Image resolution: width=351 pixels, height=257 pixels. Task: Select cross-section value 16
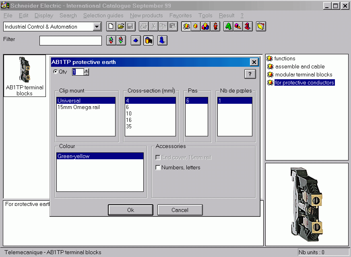pyautogui.click(x=150, y=120)
